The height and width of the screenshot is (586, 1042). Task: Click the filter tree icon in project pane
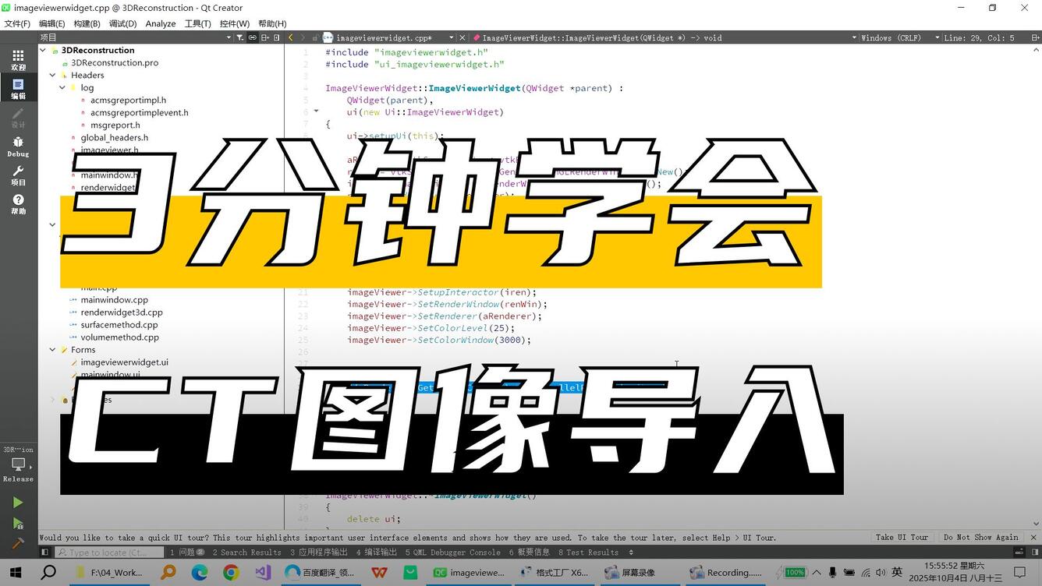coord(240,37)
